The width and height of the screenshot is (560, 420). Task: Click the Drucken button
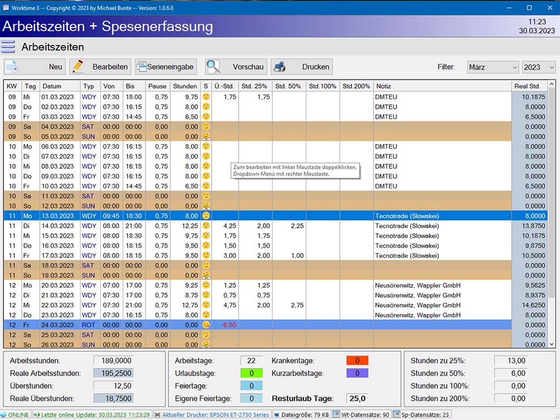tap(302, 67)
